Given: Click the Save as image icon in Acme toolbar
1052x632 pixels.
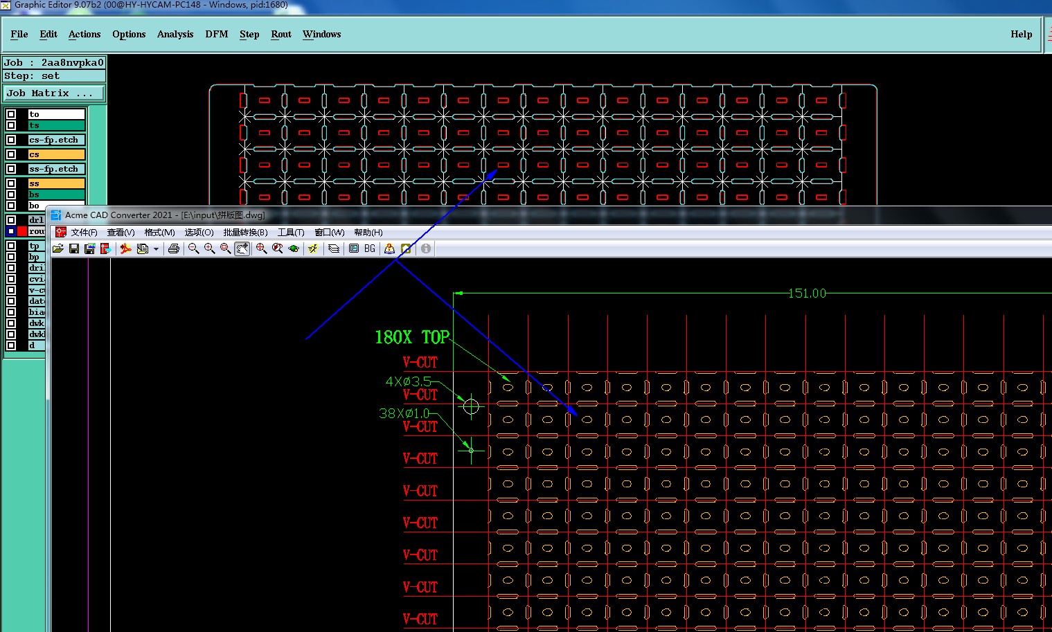Looking at the screenshot, I should tap(89, 249).
